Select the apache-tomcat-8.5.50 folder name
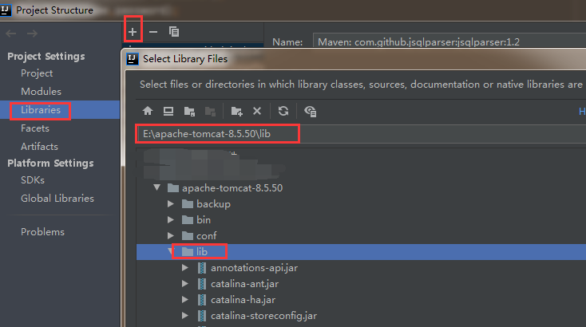Viewport: 586px width, 327px height. (232, 187)
